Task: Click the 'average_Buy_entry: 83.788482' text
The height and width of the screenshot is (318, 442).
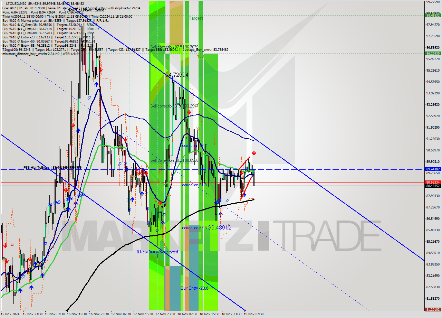Action: click(206, 49)
